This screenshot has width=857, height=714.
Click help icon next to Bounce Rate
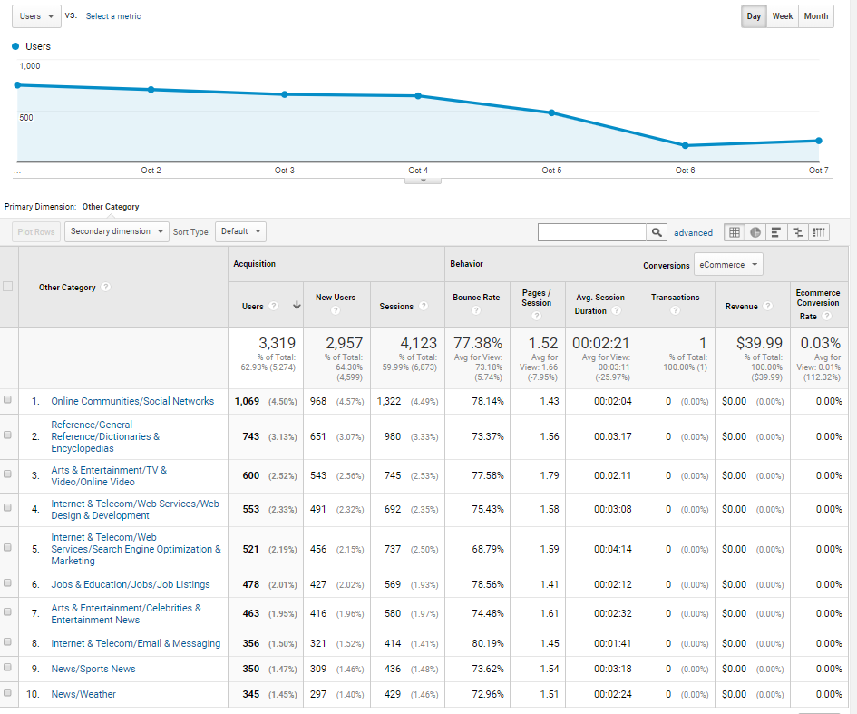point(476,311)
